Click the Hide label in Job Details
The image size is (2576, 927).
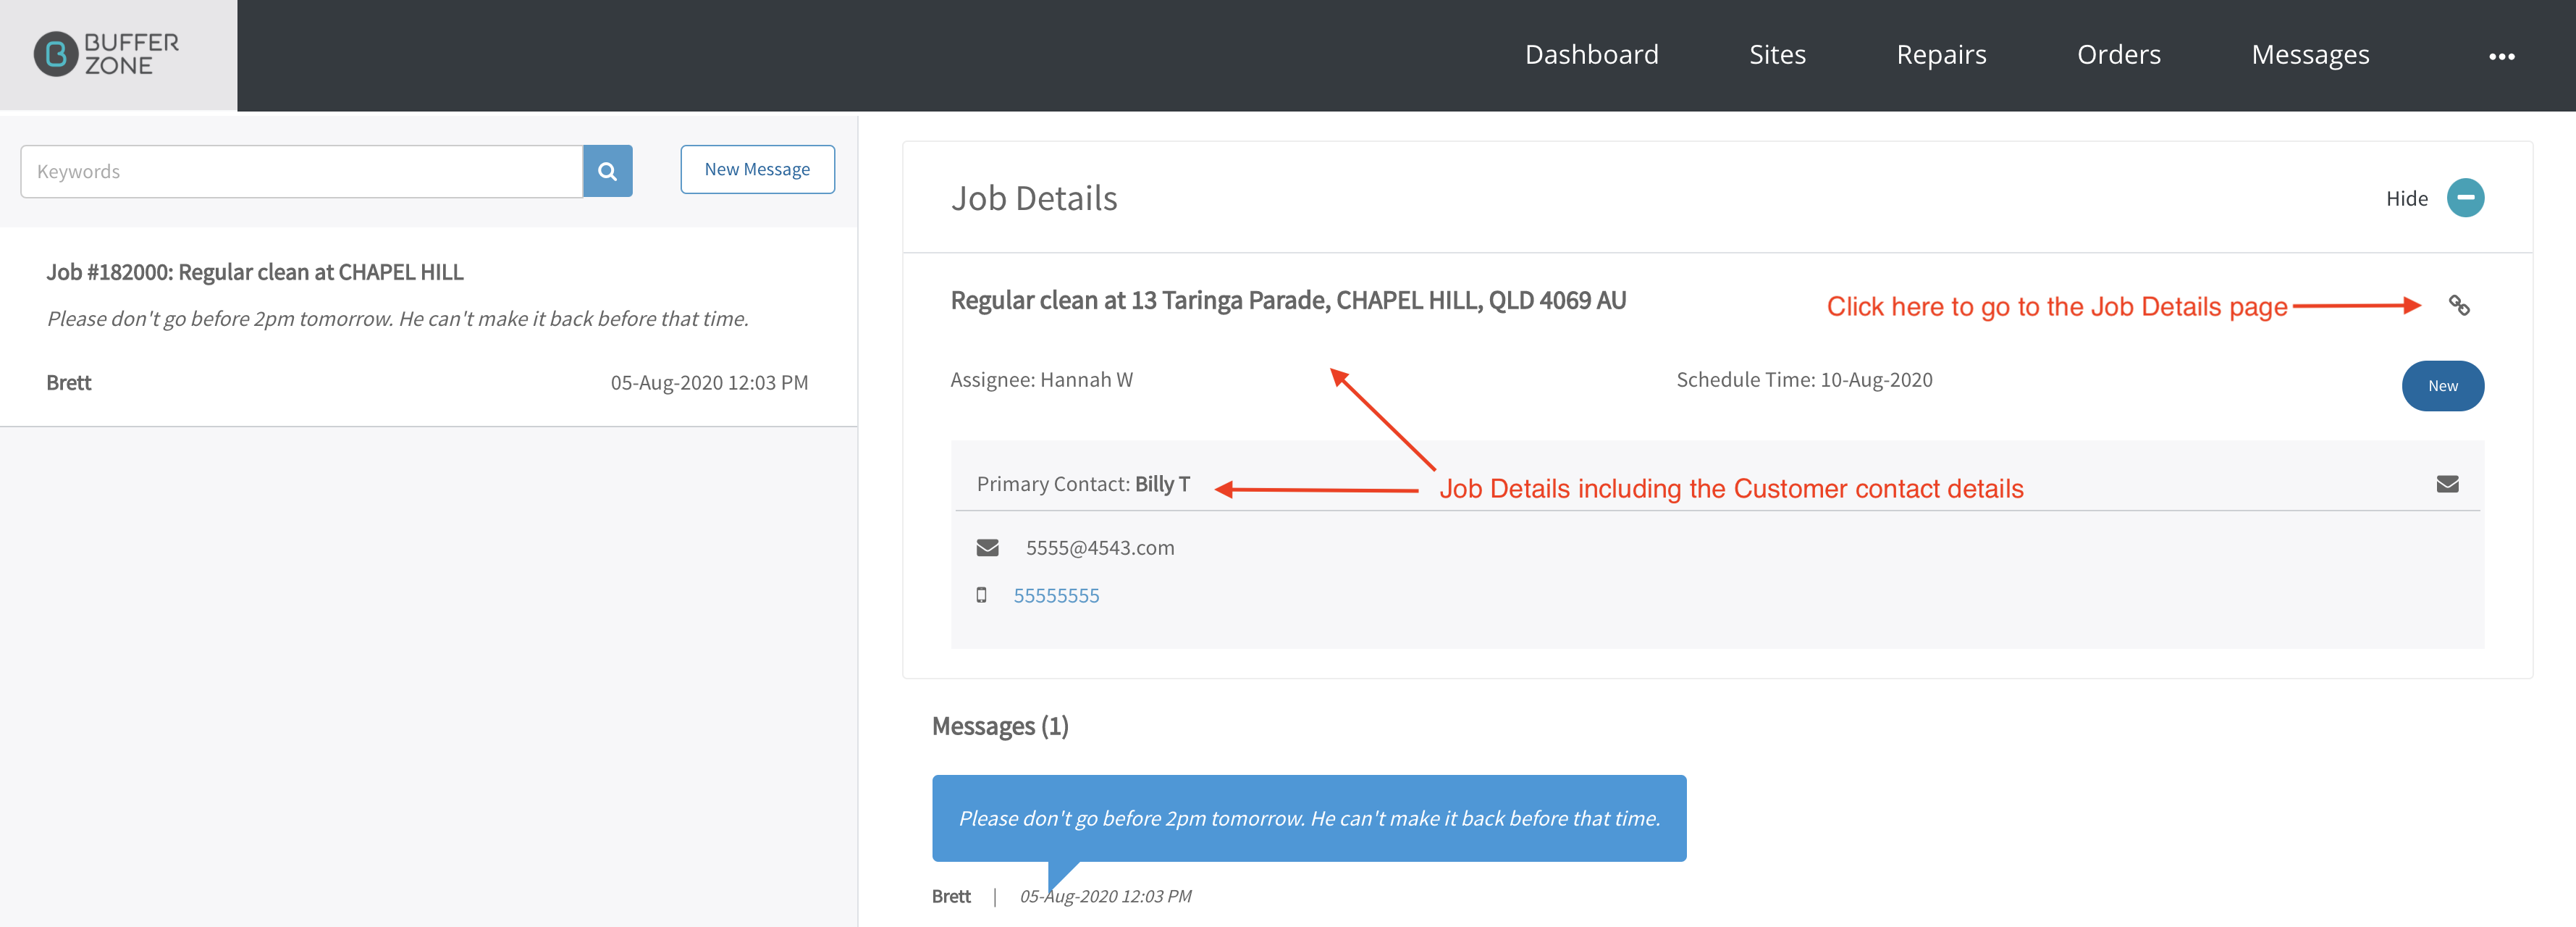[2406, 198]
